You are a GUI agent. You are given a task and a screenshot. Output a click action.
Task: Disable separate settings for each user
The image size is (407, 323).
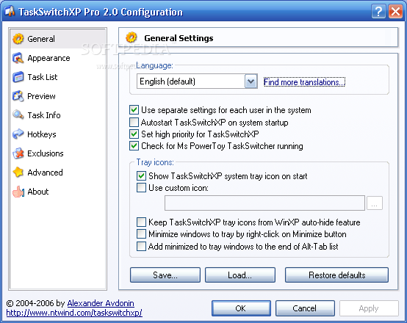click(x=134, y=110)
